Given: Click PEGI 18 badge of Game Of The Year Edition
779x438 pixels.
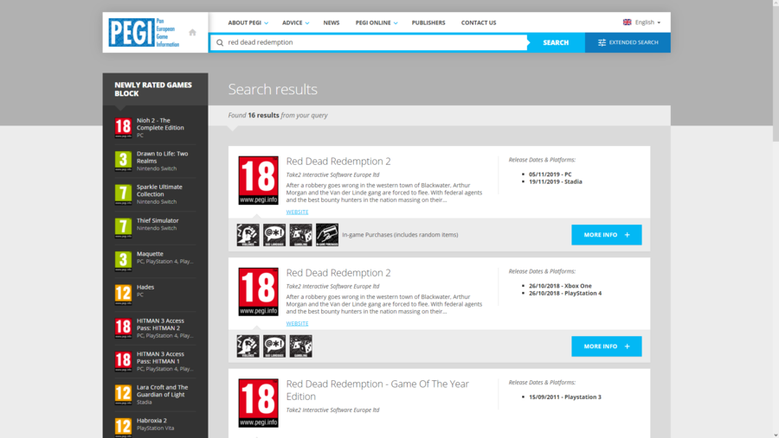Looking at the screenshot, I should point(258,403).
